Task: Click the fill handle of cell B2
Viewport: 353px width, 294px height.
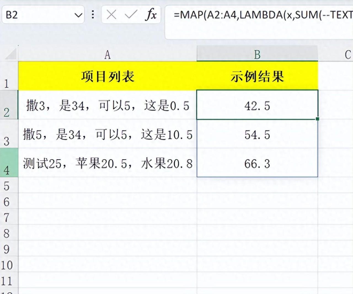Action: (x=318, y=119)
